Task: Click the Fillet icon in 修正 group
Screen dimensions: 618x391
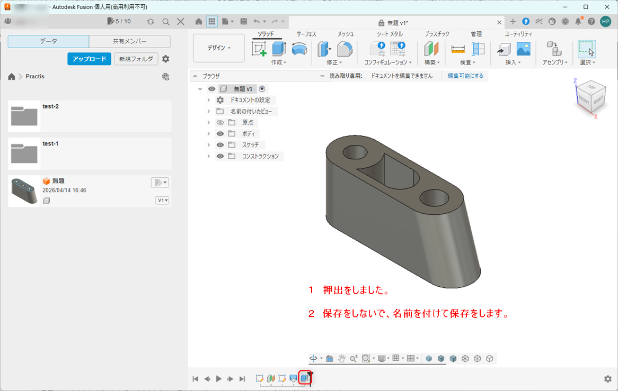Action: [345, 49]
